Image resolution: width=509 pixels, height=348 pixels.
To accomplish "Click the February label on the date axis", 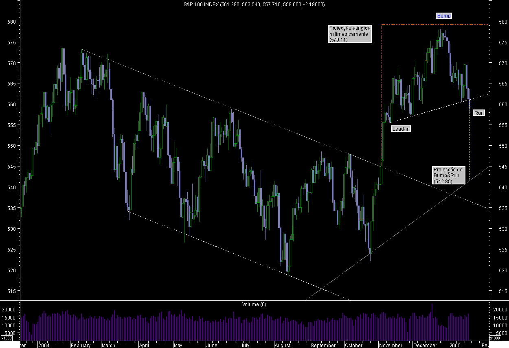I will 81,345.
